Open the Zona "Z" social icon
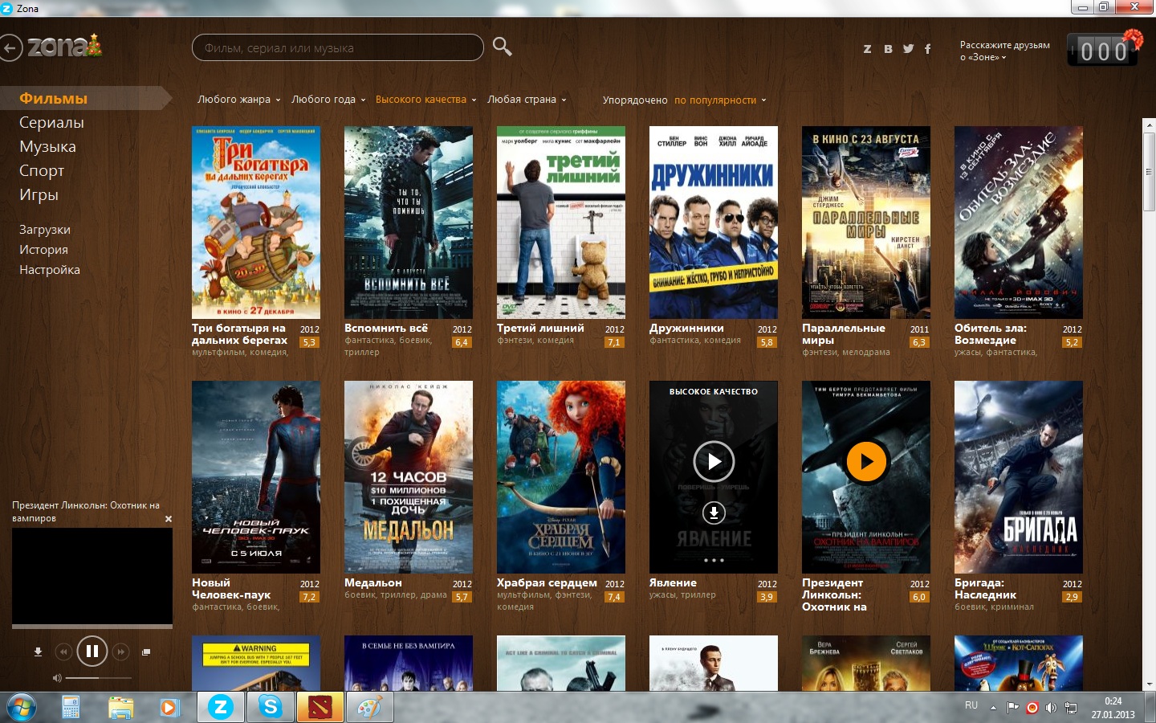 867,49
